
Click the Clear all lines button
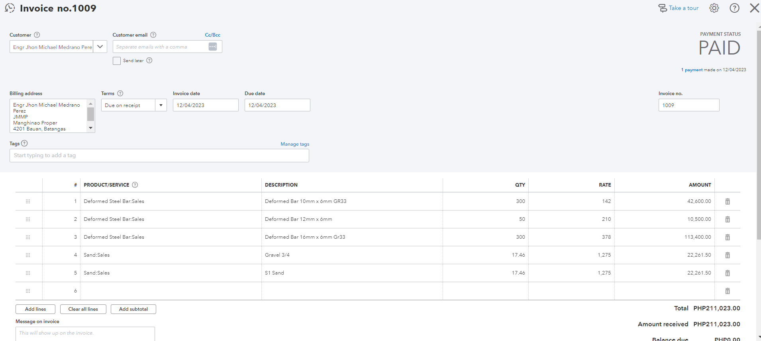[x=83, y=309]
